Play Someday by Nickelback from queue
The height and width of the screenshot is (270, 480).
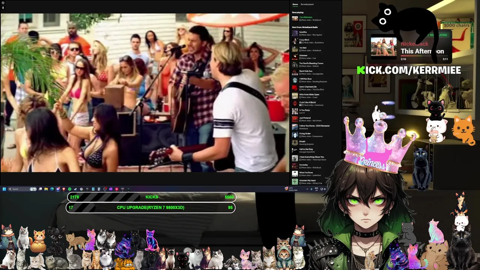tap(316, 166)
